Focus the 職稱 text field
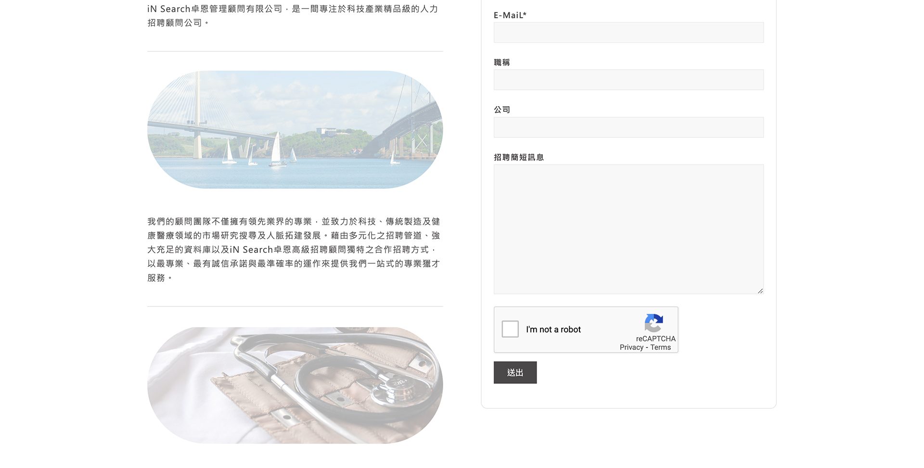 coord(629,80)
